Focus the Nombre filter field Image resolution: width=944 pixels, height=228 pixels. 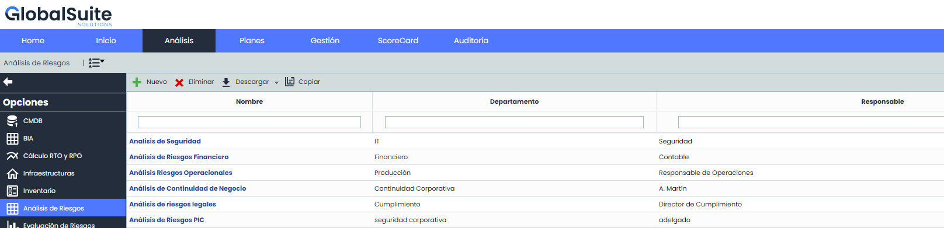[249, 122]
